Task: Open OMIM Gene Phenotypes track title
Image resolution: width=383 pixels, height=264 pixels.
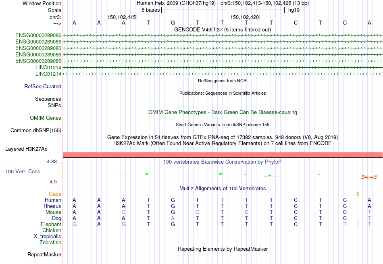Action: tap(223, 112)
